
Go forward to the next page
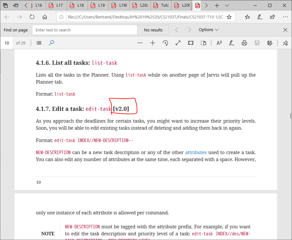(x=19, y=17)
